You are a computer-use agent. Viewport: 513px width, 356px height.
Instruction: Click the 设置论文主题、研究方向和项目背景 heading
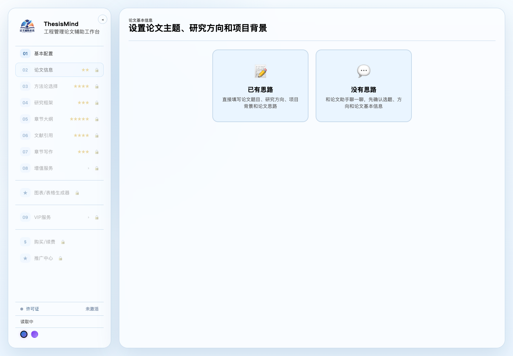click(x=198, y=28)
